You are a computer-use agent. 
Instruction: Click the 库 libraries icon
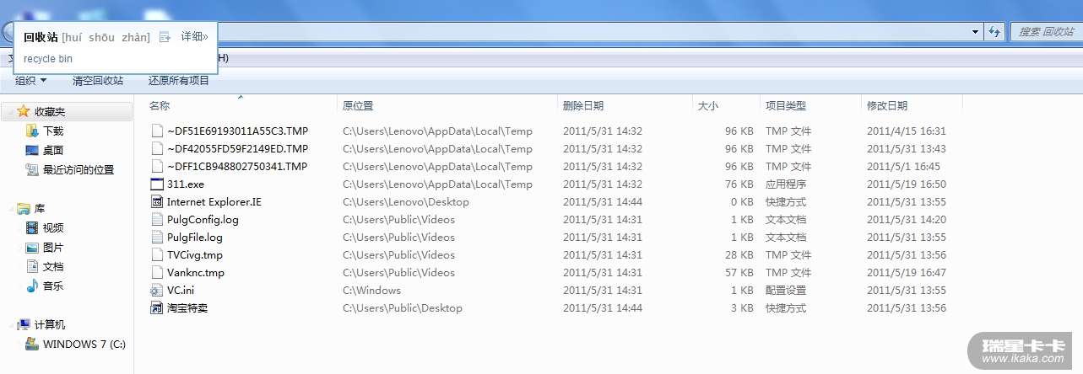23,208
